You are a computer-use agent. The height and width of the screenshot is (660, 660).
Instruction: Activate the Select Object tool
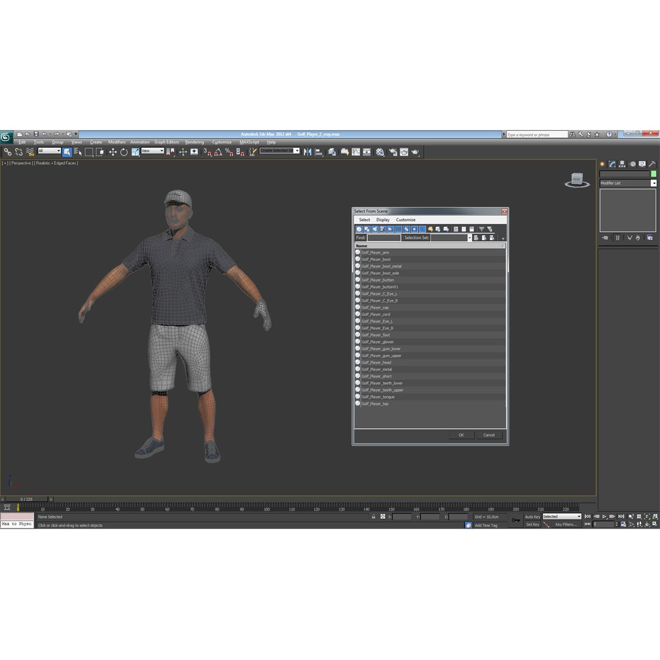point(67,152)
